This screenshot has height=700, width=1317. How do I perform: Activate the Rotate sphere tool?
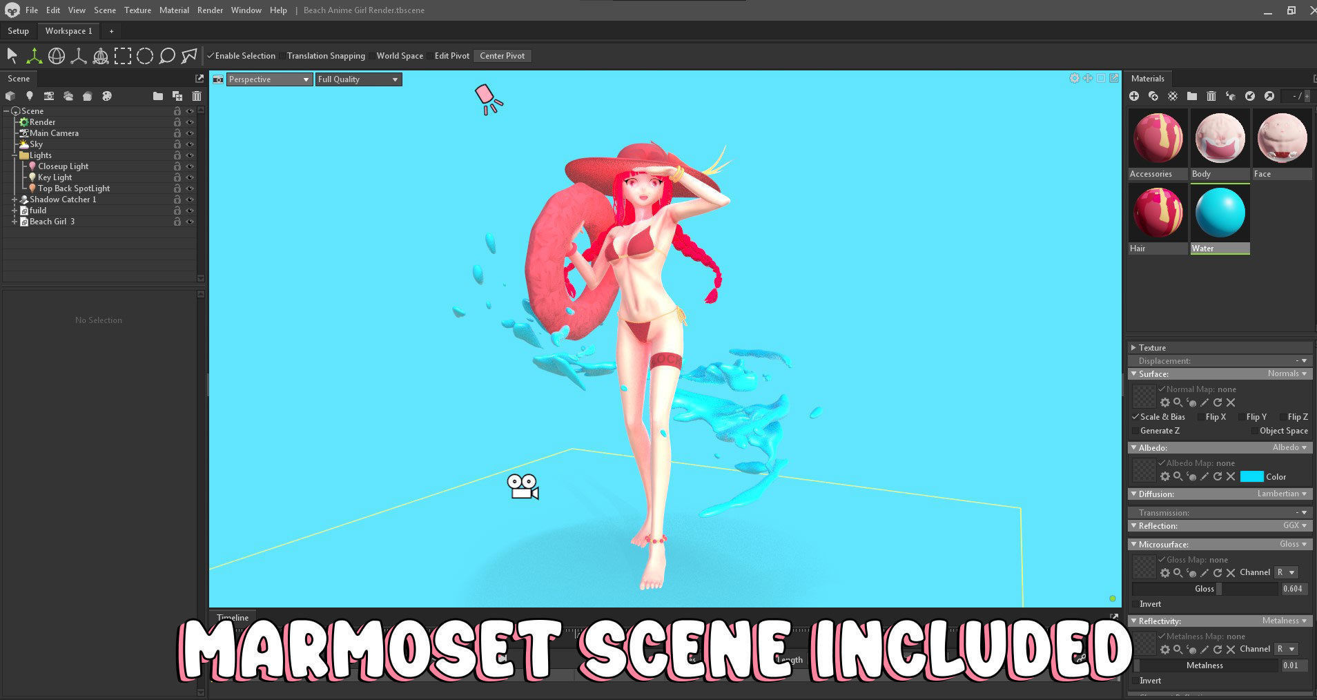[57, 56]
